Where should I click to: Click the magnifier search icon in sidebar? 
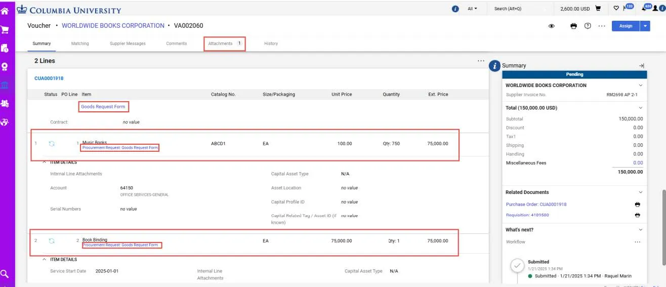coord(5,274)
